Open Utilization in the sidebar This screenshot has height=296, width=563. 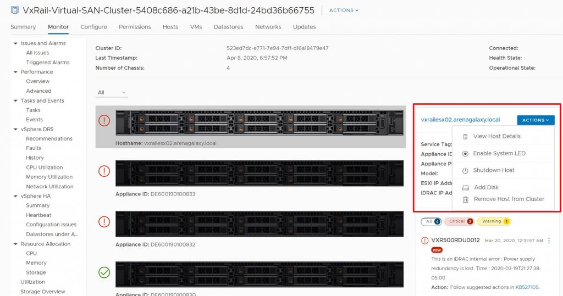tap(32, 282)
